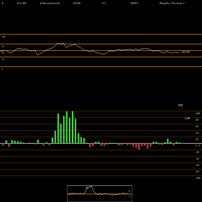The height and width of the screenshot is (202, 202).
Task: Click the 1.28 MR value label
Action: [x=187, y=118]
